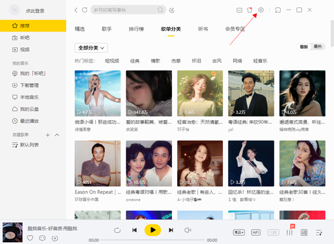Open the 高品 audio quality dropdown

coord(239,232)
